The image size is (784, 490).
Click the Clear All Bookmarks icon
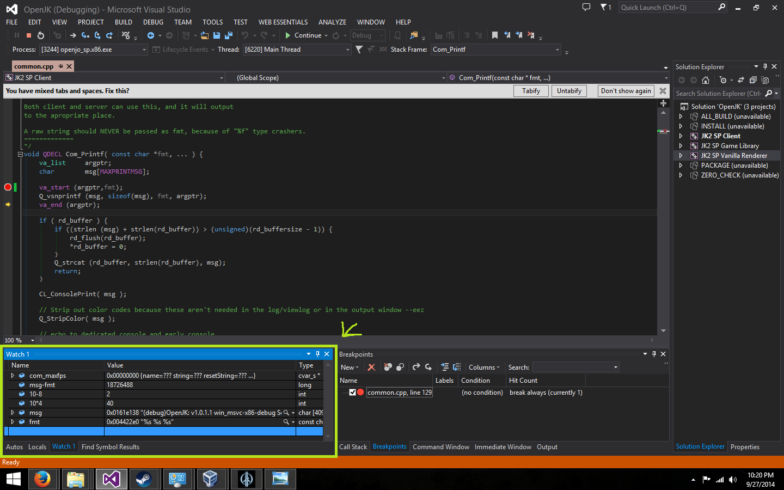(x=531, y=35)
